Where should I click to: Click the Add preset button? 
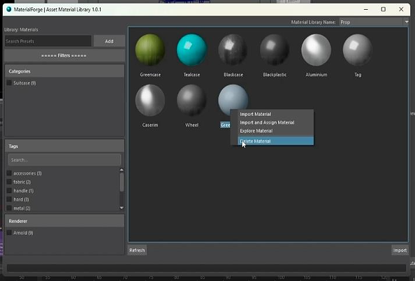click(109, 41)
